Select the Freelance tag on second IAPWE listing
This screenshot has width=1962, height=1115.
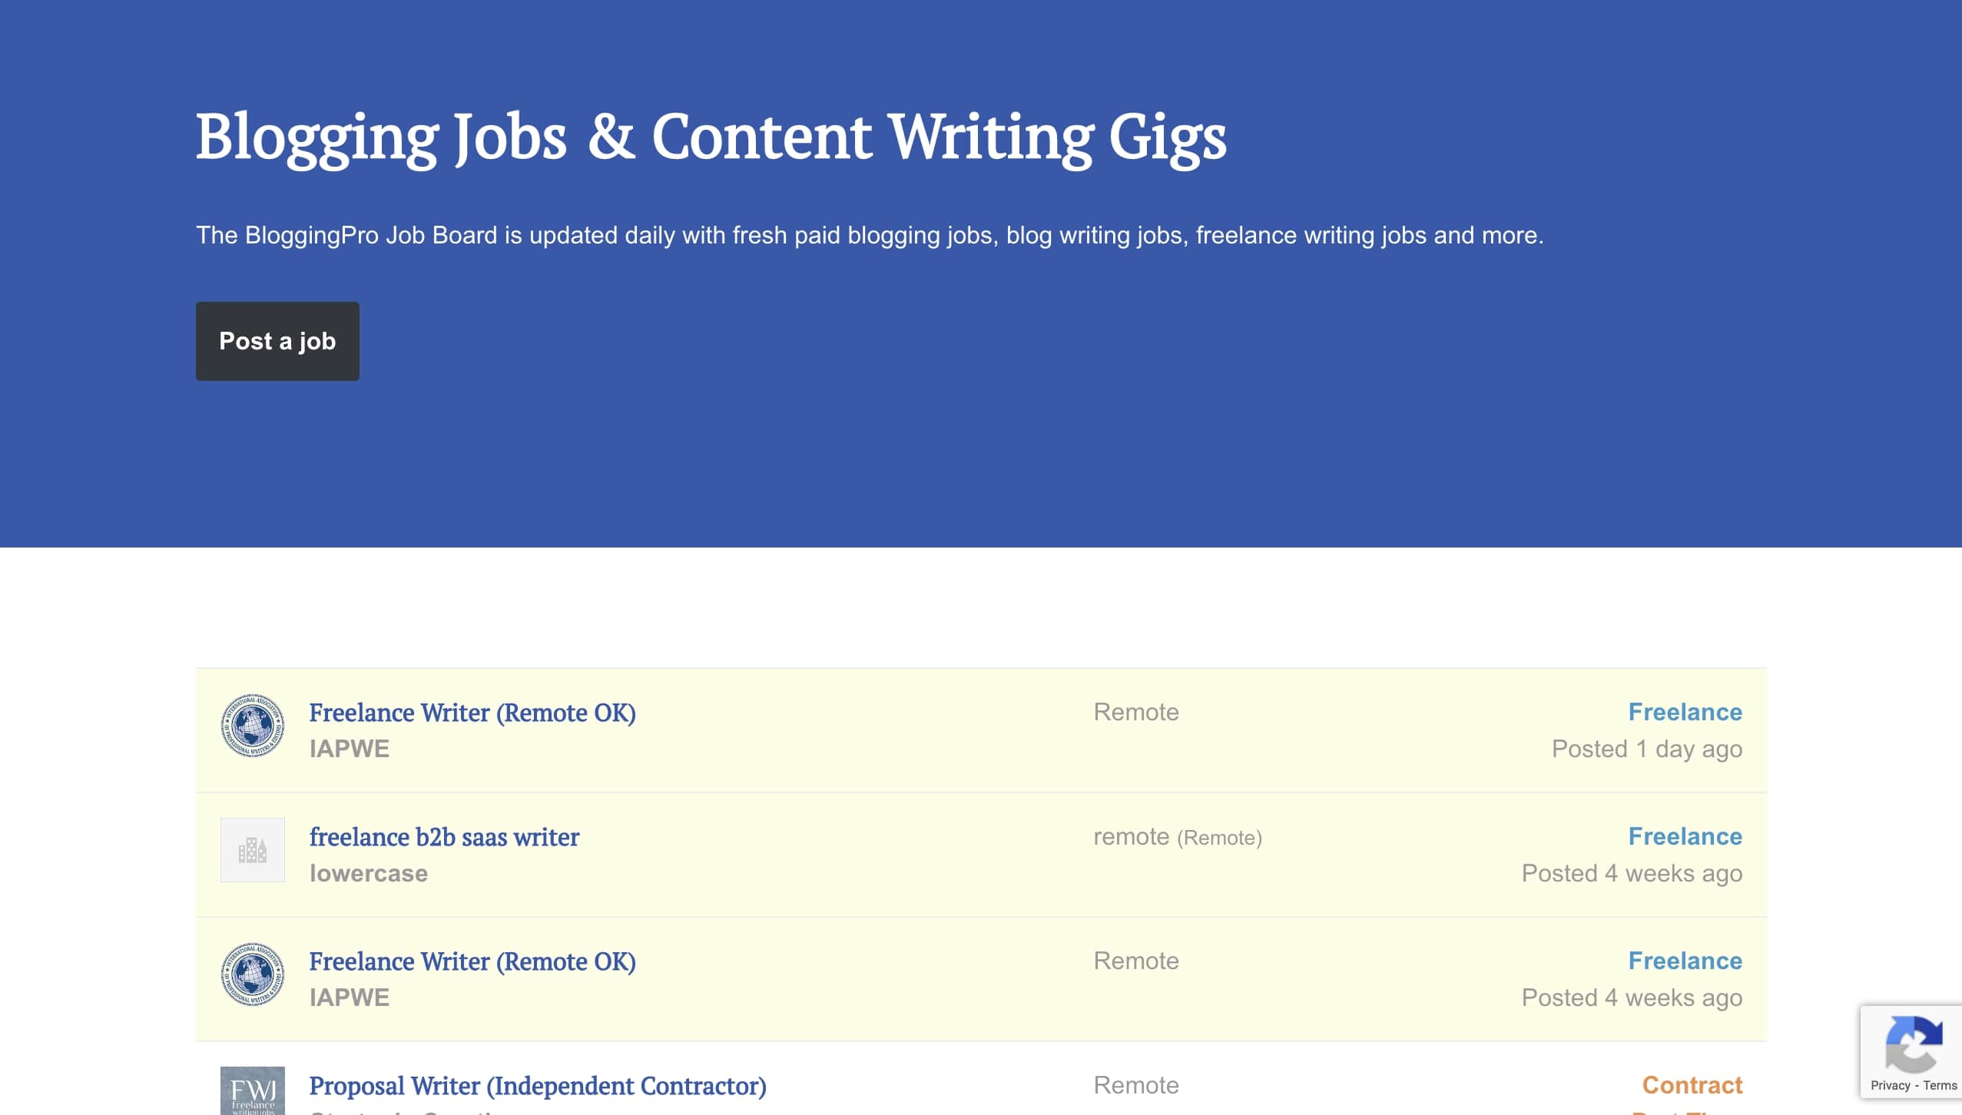click(1685, 960)
